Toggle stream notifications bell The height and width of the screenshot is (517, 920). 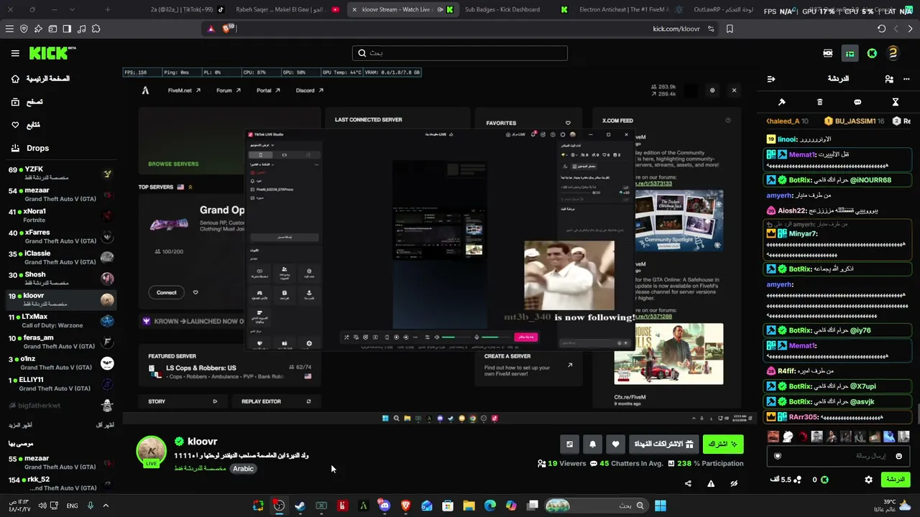[592, 444]
